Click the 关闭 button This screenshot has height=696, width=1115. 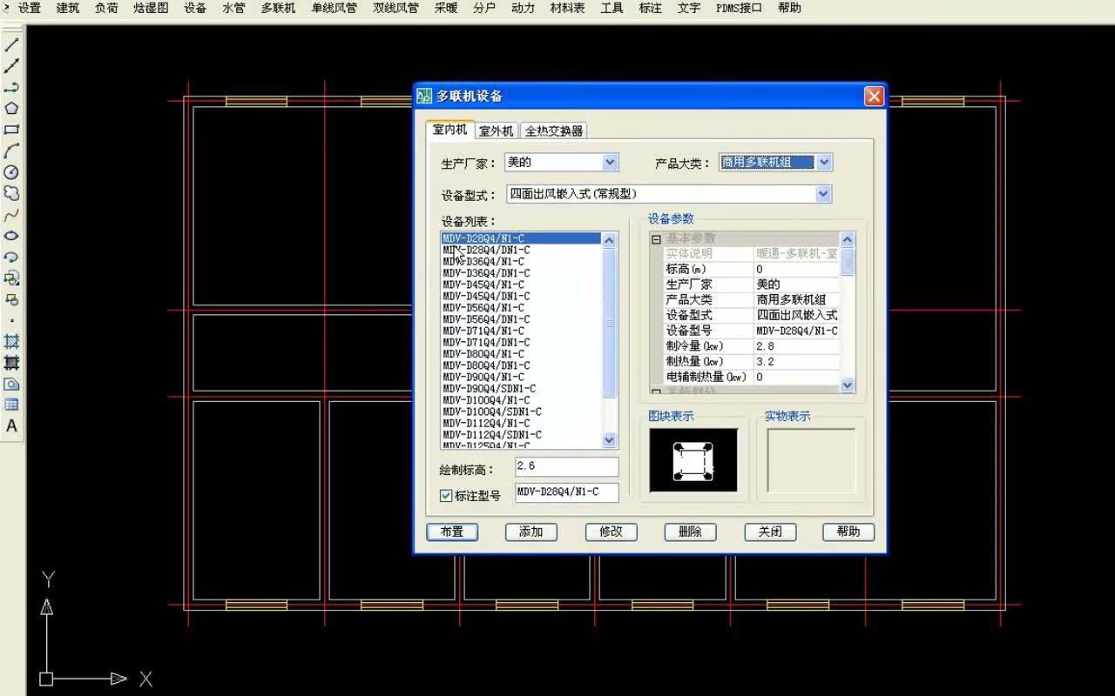pos(770,532)
